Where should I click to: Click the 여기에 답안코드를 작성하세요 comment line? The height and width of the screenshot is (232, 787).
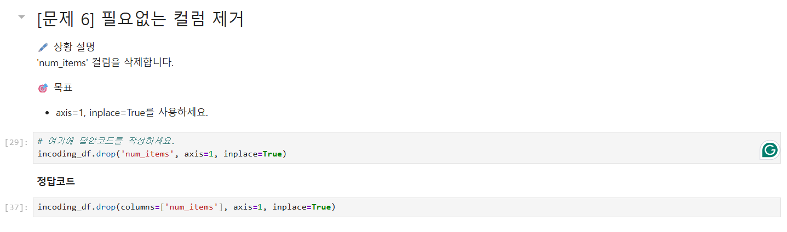click(x=106, y=141)
